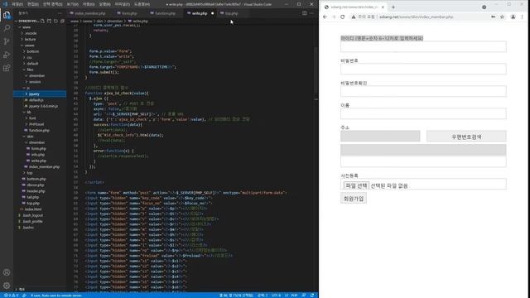530x298 pixels.
Task: Go back in Chrome browser
Action: click(325, 17)
